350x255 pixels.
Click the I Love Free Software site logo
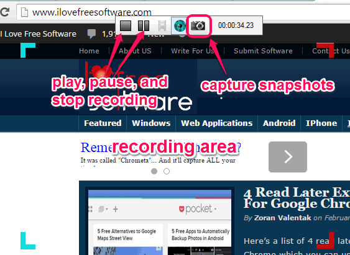click(138, 87)
